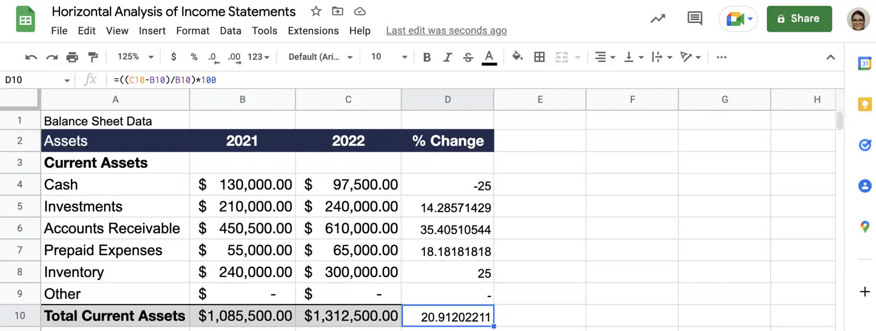876x331 pixels.
Task: Select the paint format roller icon
Action: click(93, 57)
